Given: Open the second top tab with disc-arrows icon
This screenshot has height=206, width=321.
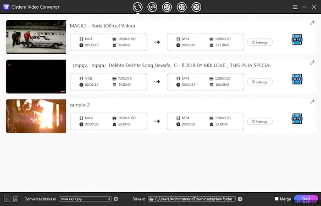Looking at the screenshot, I should point(152,7).
